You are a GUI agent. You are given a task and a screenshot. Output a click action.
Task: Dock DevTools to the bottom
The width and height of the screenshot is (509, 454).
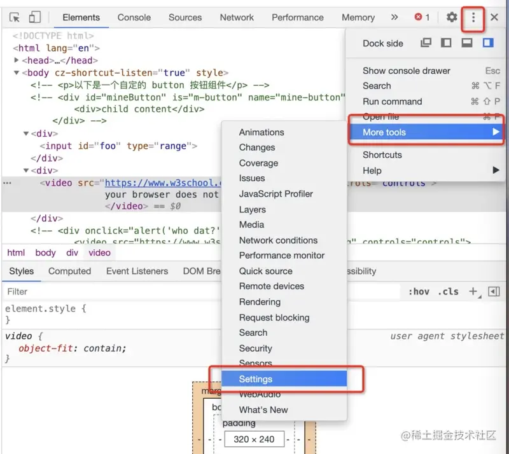[467, 43]
